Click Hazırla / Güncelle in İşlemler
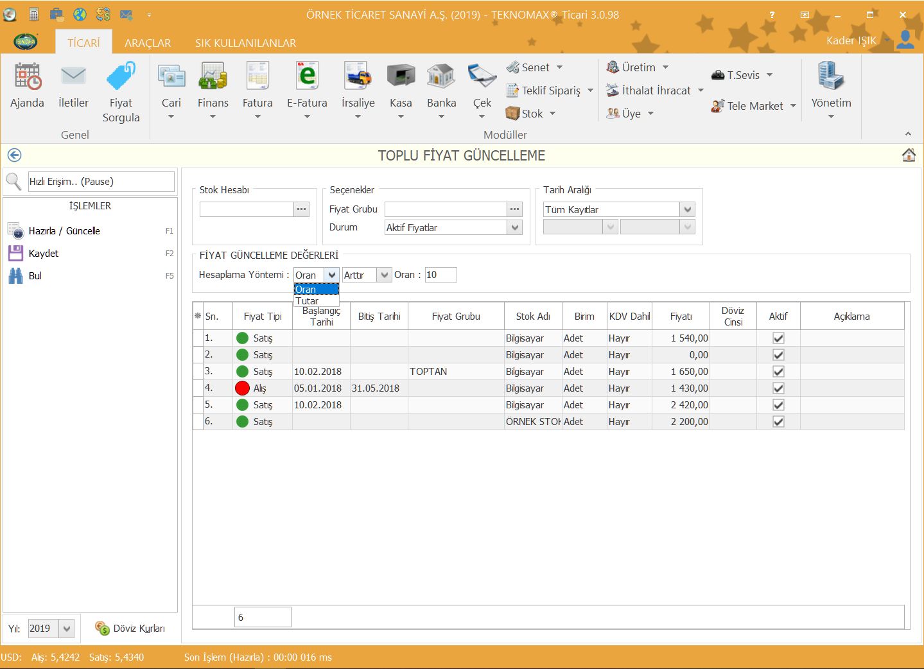Image resolution: width=924 pixels, height=669 pixels. pyautogui.click(x=64, y=231)
